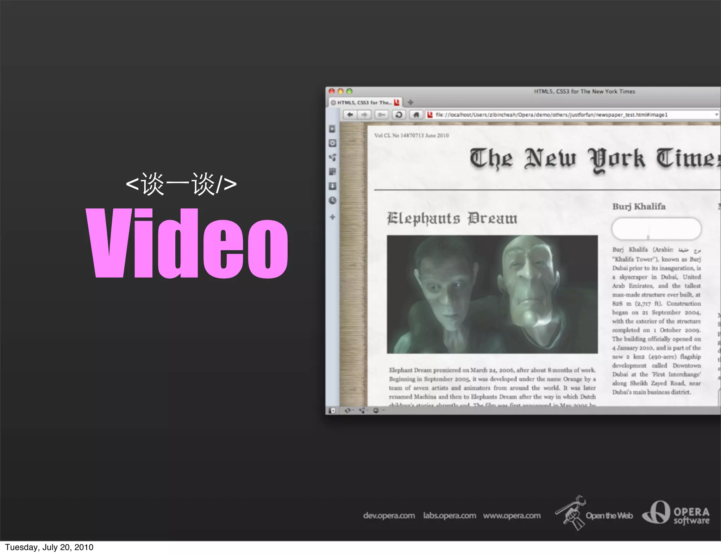
Task: Click the 'Tuesday, July 20, 2010' date text
Action: pos(49,547)
